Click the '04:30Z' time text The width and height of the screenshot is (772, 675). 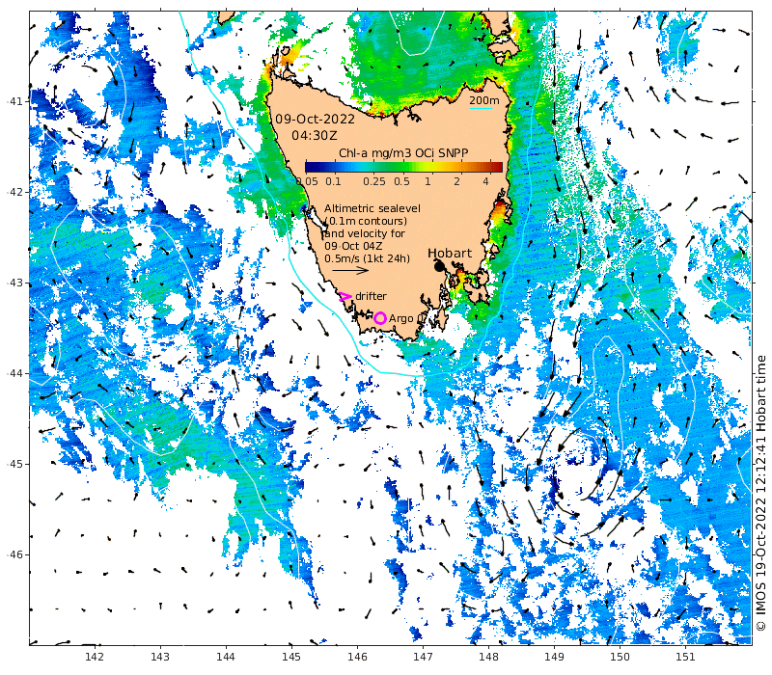(315, 135)
